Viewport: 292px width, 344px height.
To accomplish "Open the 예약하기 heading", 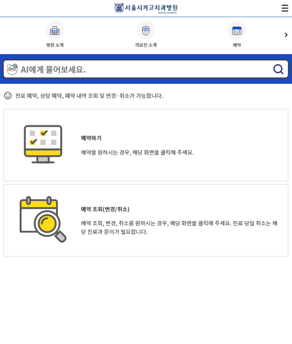I will [91, 138].
